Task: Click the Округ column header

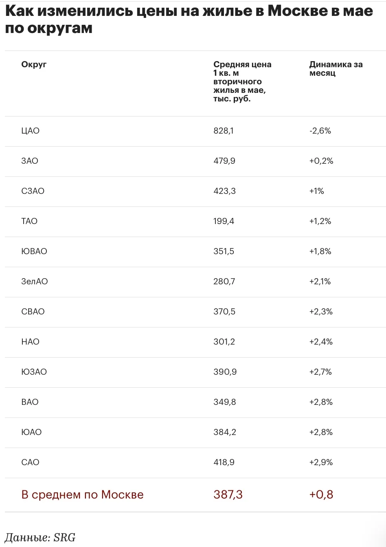Action: pos(34,64)
